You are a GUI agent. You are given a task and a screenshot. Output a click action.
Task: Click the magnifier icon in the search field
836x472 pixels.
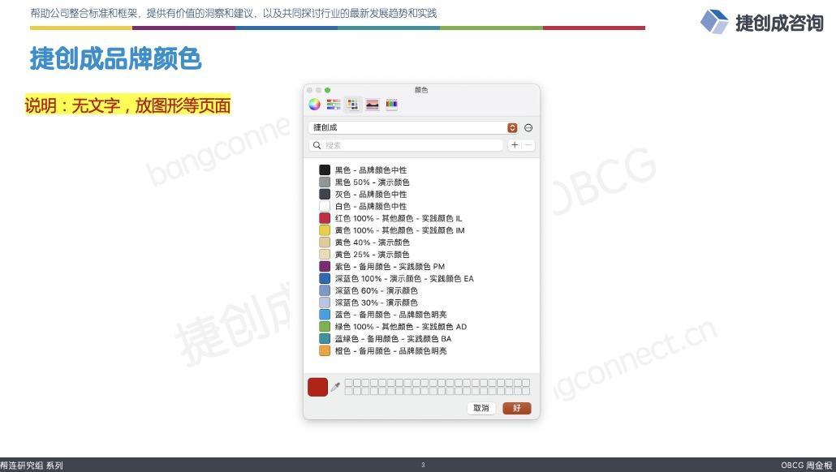[317, 145]
